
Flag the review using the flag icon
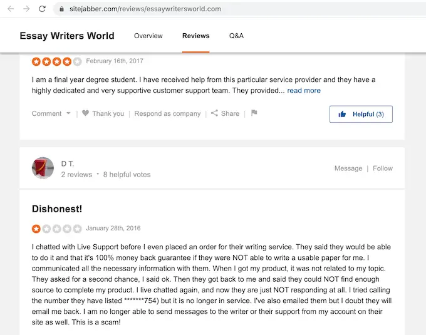coord(254,113)
